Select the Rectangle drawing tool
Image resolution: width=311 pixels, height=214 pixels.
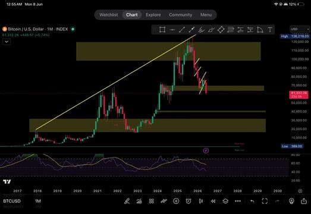(x=162, y=30)
